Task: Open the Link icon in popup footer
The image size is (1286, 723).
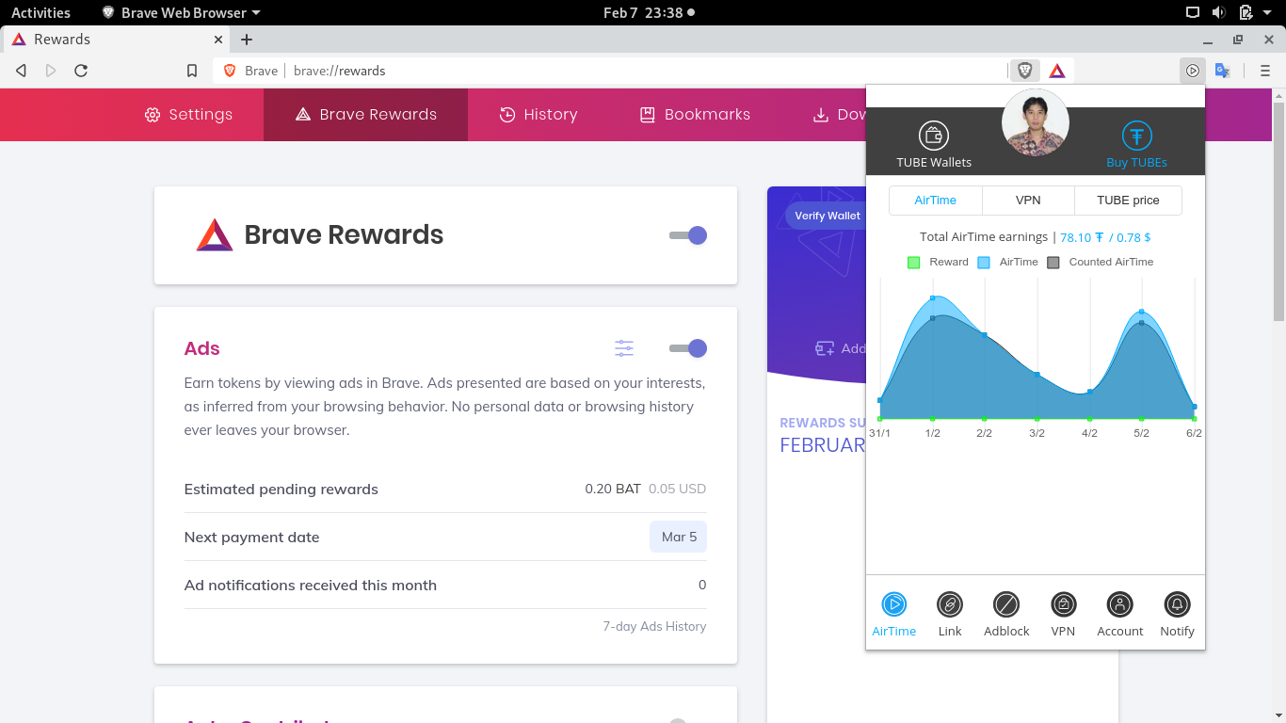Action: (x=950, y=604)
